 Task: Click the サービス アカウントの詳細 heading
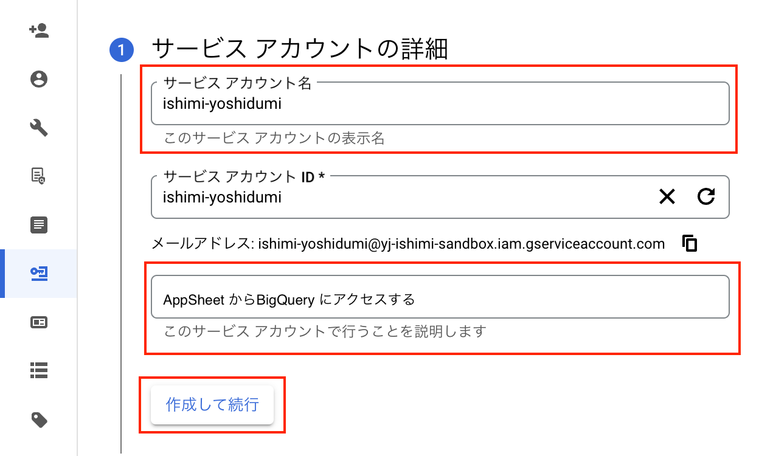(300, 49)
